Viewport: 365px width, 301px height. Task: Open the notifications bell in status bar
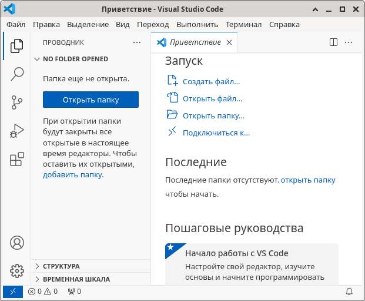[x=349, y=292]
